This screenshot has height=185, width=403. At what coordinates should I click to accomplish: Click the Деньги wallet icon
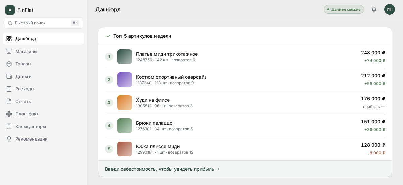pyautogui.click(x=9, y=76)
